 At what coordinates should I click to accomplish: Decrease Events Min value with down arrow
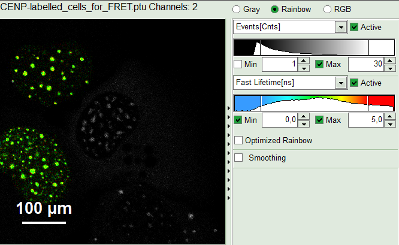click(304, 68)
